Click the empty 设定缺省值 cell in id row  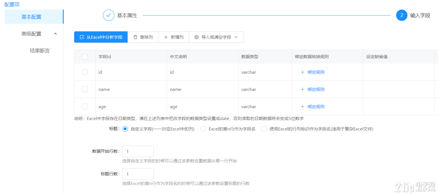click(399, 72)
